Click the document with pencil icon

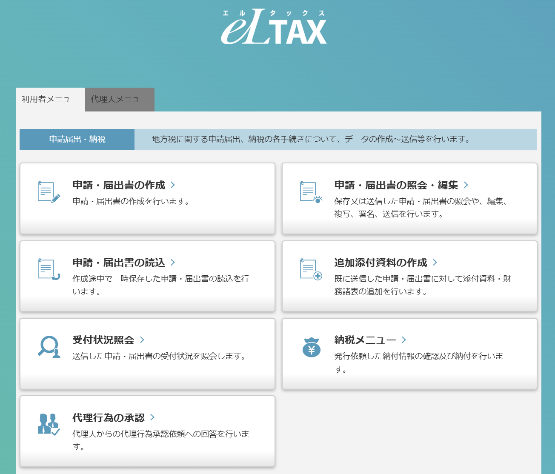point(49,192)
